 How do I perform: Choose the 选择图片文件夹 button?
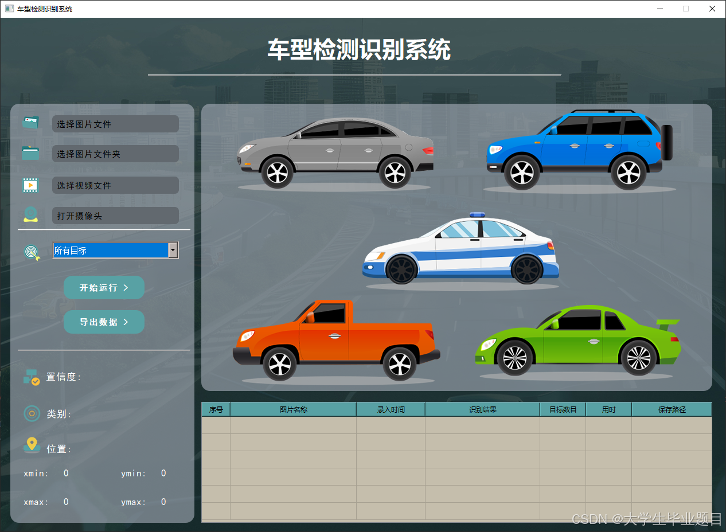click(115, 154)
